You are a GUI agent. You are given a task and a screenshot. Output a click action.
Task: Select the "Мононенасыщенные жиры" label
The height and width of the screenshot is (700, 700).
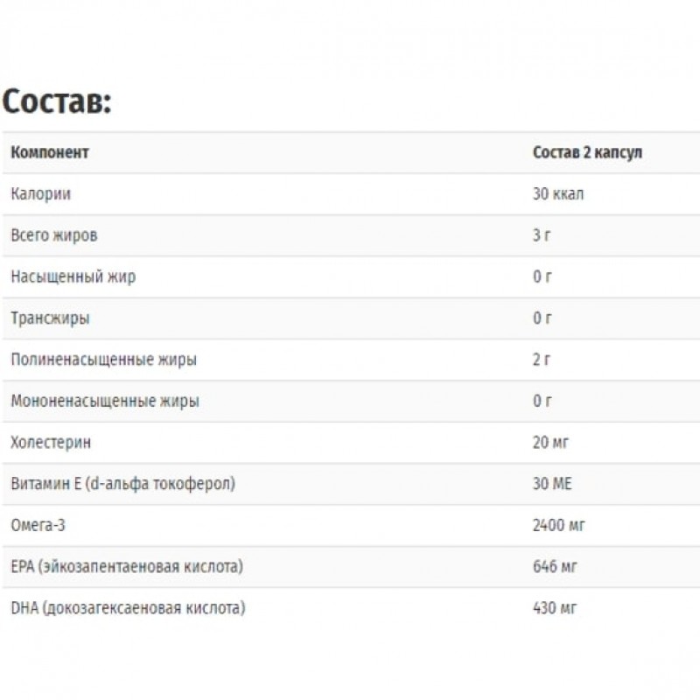tap(104, 402)
